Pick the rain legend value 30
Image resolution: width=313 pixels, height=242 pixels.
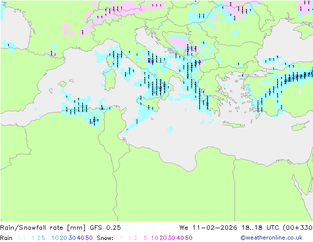click(x=72, y=238)
